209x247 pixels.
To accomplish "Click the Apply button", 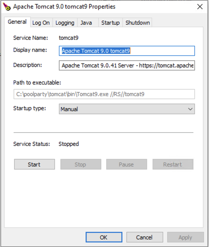I will coord(185,237).
